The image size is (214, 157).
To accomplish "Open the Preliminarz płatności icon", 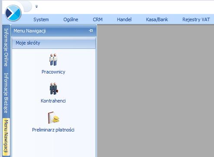I will pos(54,118).
